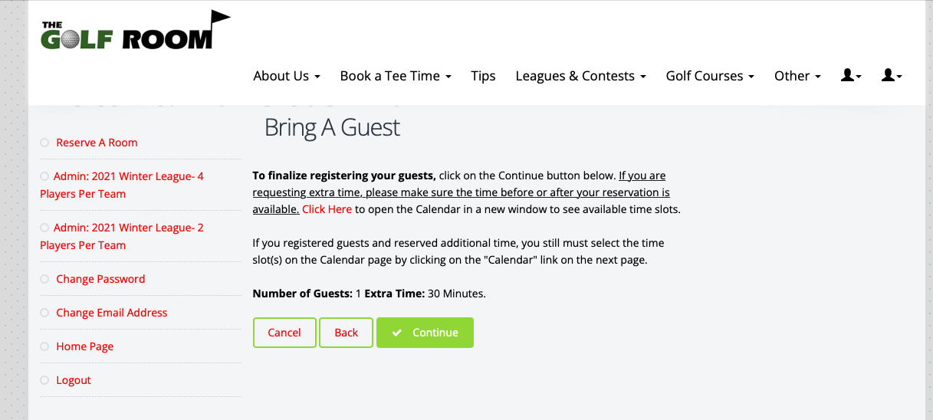The height and width of the screenshot is (420, 933).
Task: Click the checkmark icon on Continue button
Action: tap(396, 333)
